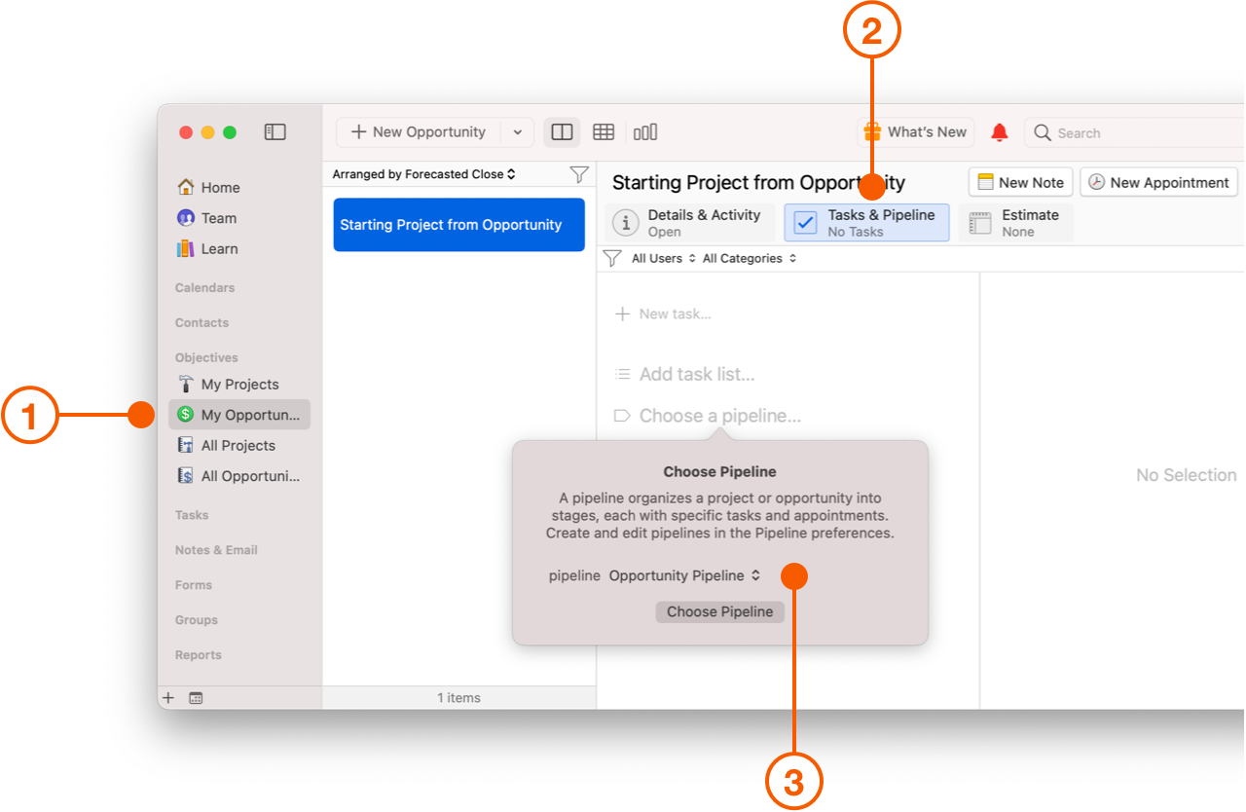
Task: Open Learn in sidebar
Action: [x=219, y=249]
